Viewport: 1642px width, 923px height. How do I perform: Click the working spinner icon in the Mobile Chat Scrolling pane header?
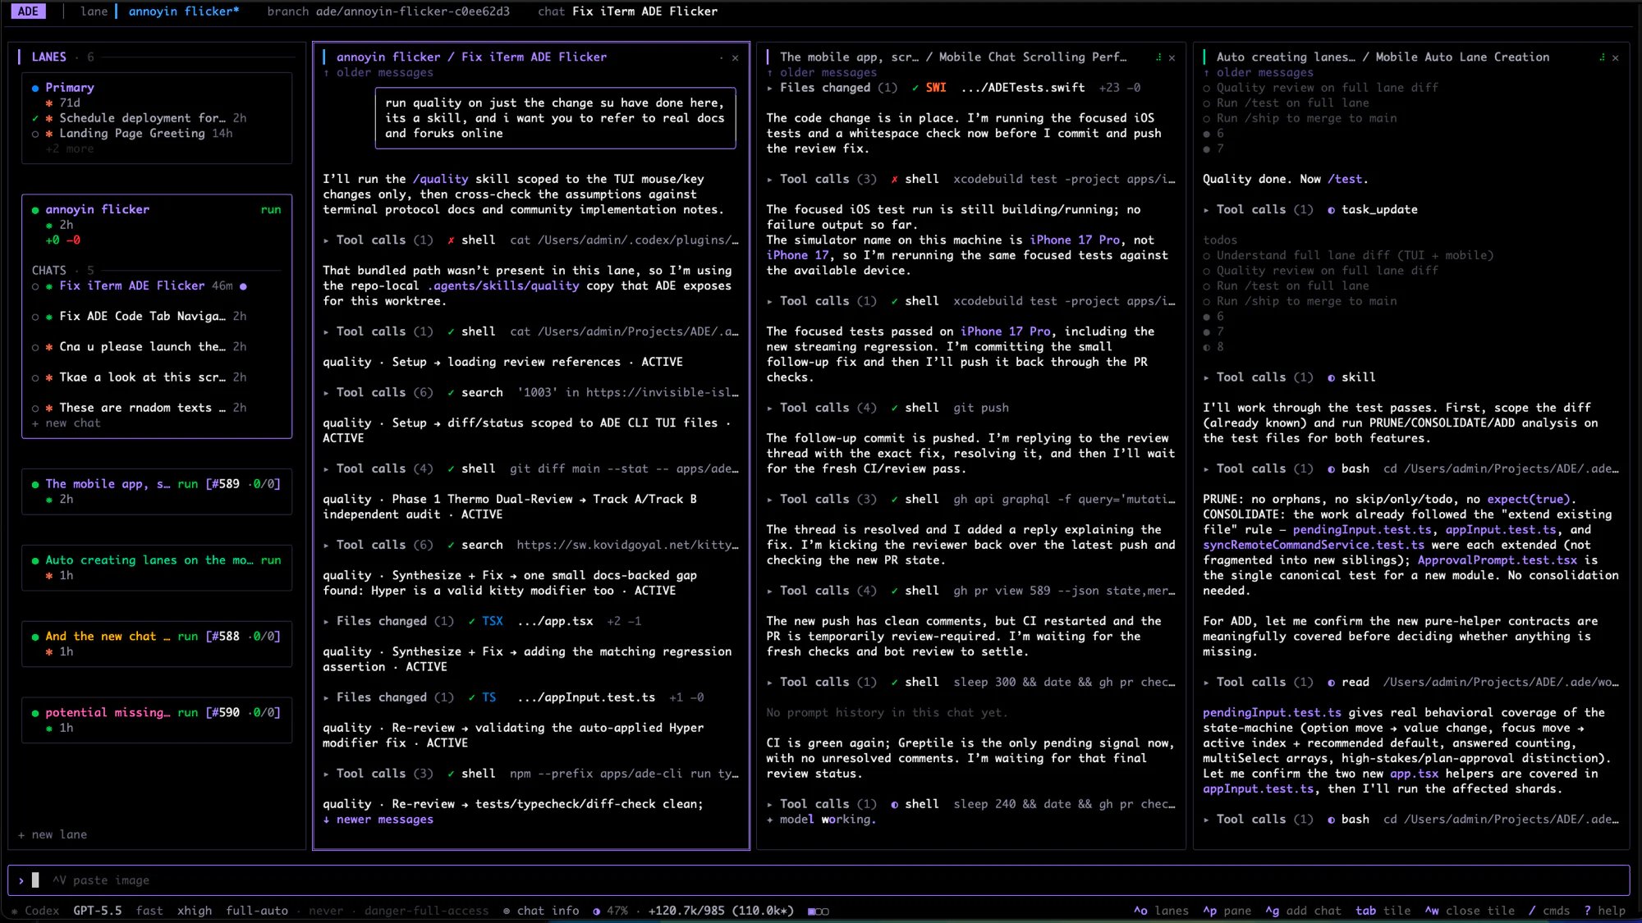pyautogui.click(x=1158, y=57)
